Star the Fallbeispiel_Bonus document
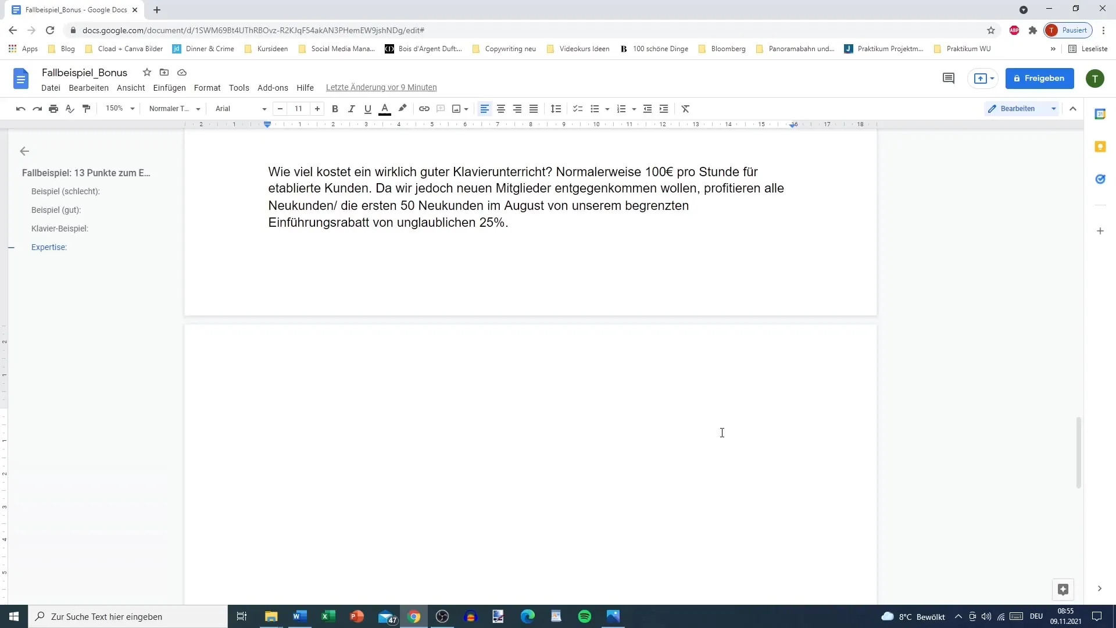The image size is (1116, 628). coord(147,72)
